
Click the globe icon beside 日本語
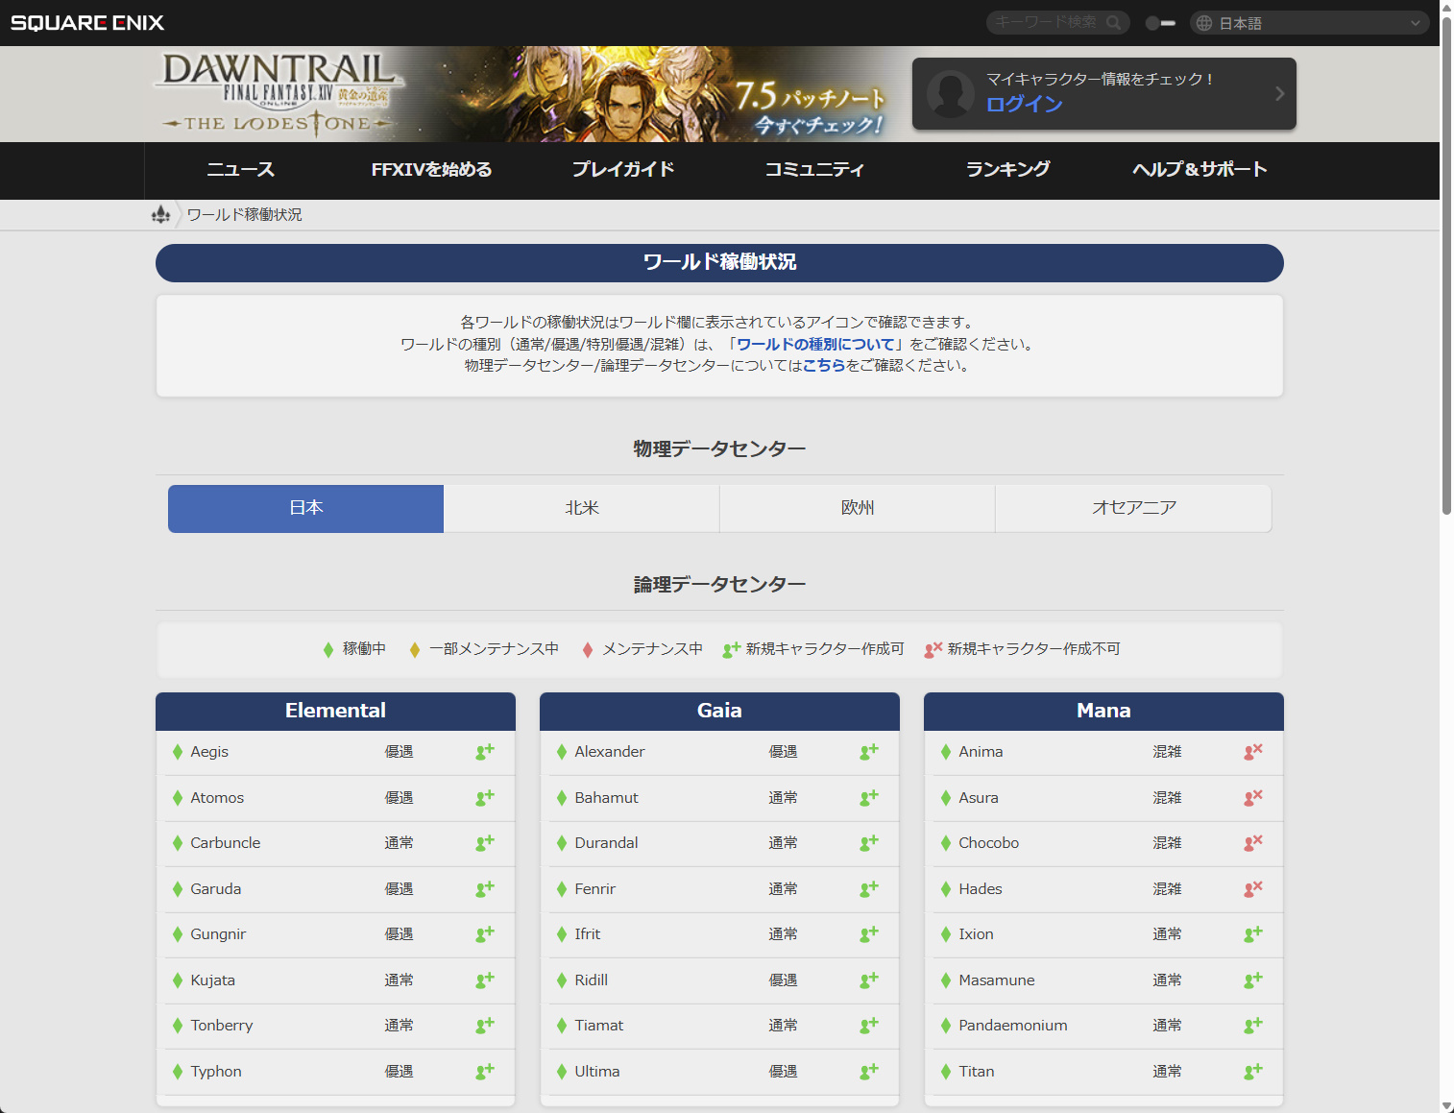coord(1204,23)
